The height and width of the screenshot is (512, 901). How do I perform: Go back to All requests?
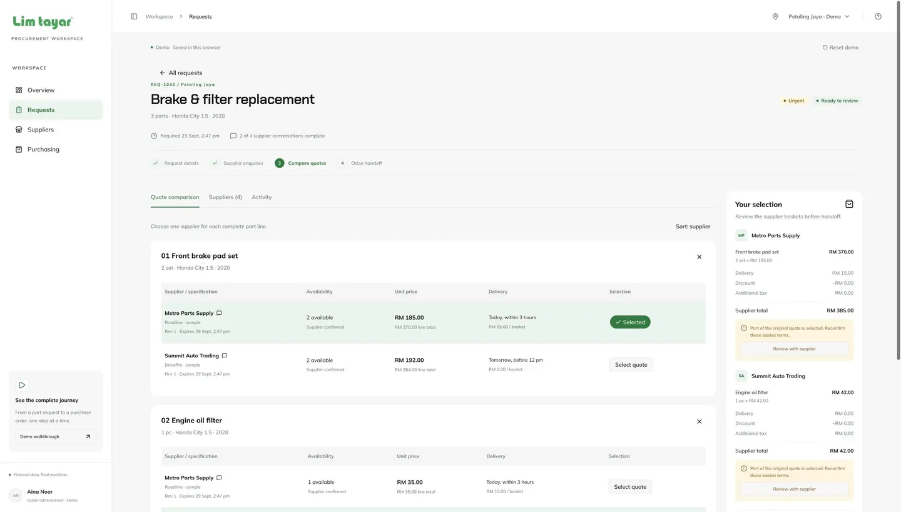[x=181, y=73]
